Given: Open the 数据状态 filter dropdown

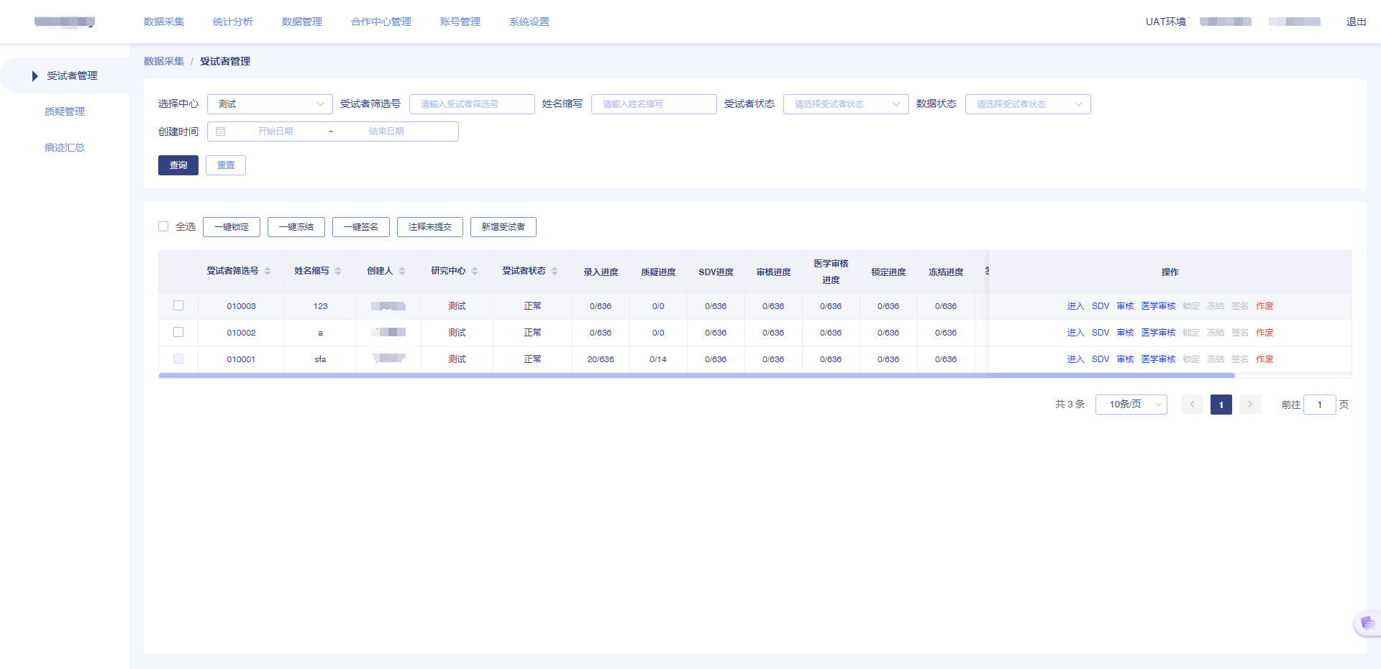Looking at the screenshot, I should 1028,104.
